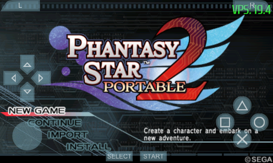Viewport: 273px width, 163px height.
Task: Touch the analog stick pad
Action: click(x=27, y=136)
